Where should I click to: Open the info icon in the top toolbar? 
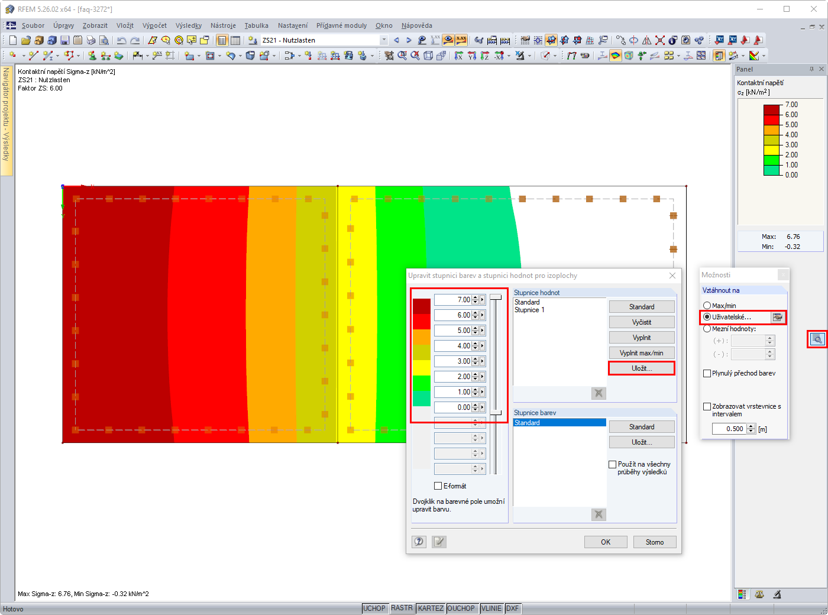(x=673, y=40)
